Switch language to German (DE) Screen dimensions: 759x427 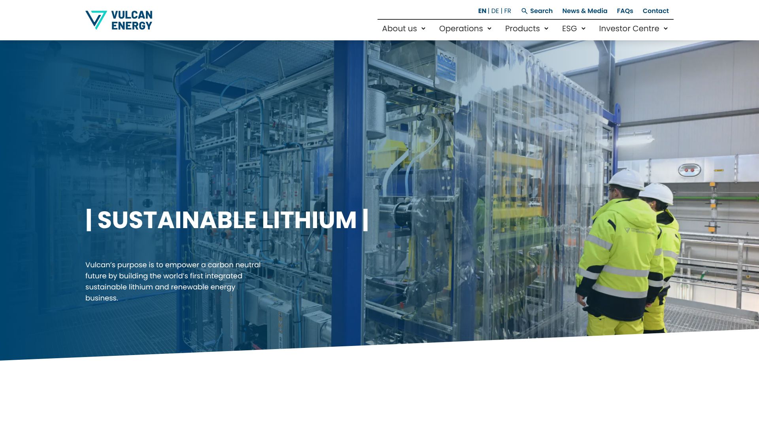coord(495,11)
